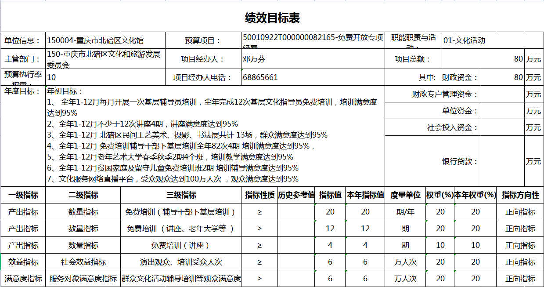Select the value 80 beside 项目总额

(x=483, y=59)
